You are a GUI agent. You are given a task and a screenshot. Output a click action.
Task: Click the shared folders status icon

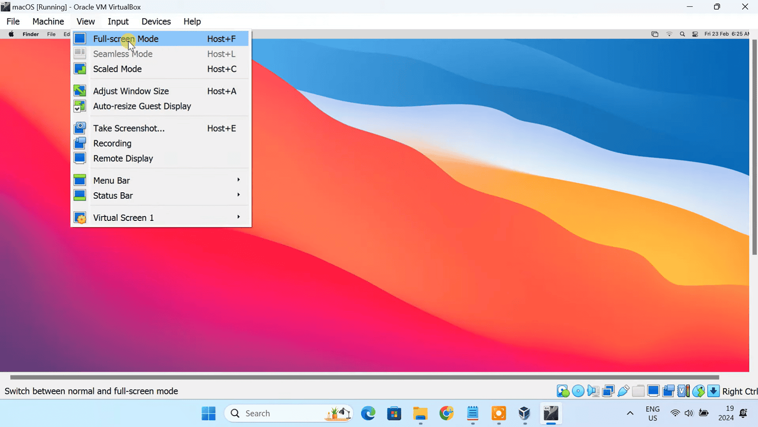[x=638, y=390]
